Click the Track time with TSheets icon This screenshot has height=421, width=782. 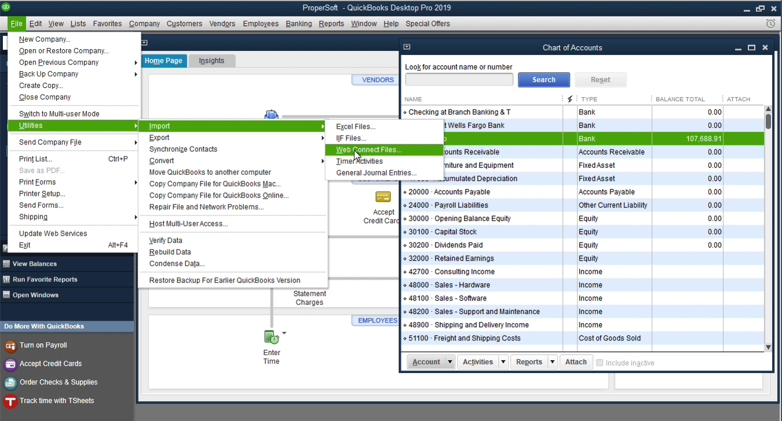10,401
